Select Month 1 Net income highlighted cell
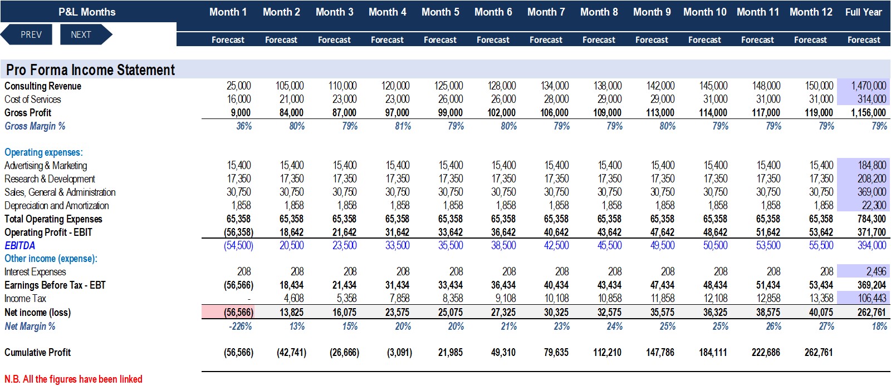Image resolution: width=891 pixels, height=386 pixels. 228,312
